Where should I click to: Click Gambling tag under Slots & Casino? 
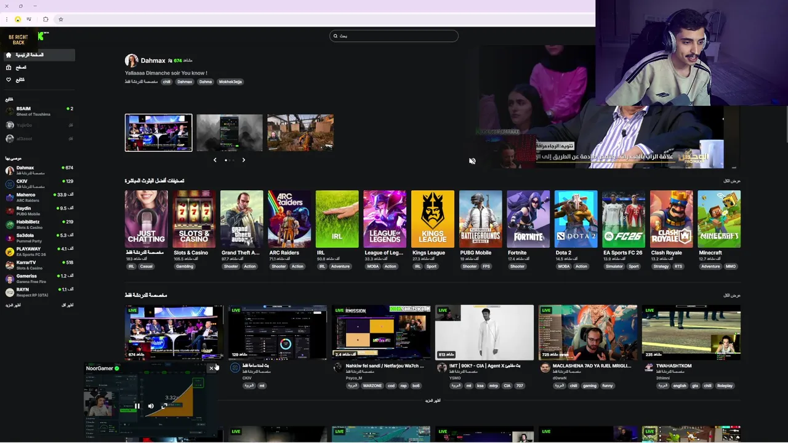pyautogui.click(x=185, y=266)
